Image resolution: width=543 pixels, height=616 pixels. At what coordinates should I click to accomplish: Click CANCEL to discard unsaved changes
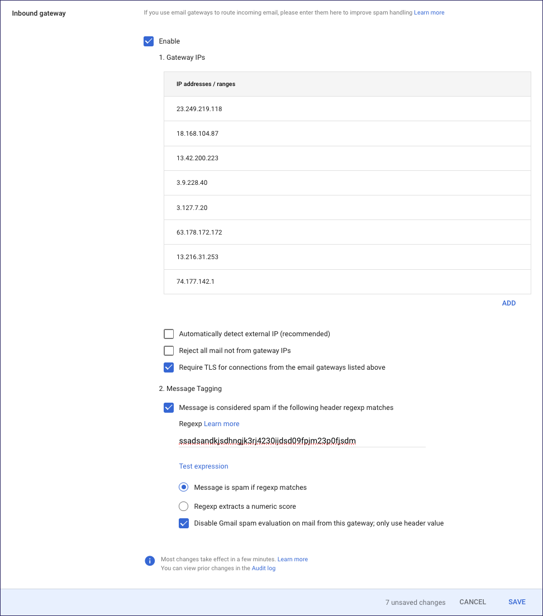tap(472, 601)
